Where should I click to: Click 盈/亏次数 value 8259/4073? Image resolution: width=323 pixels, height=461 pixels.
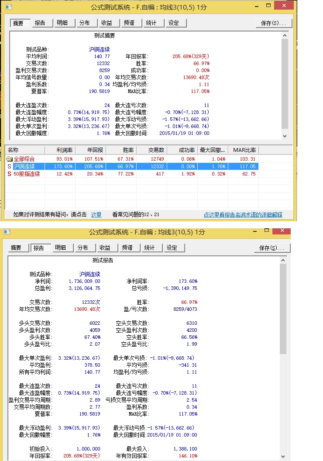(x=185, y=309)
